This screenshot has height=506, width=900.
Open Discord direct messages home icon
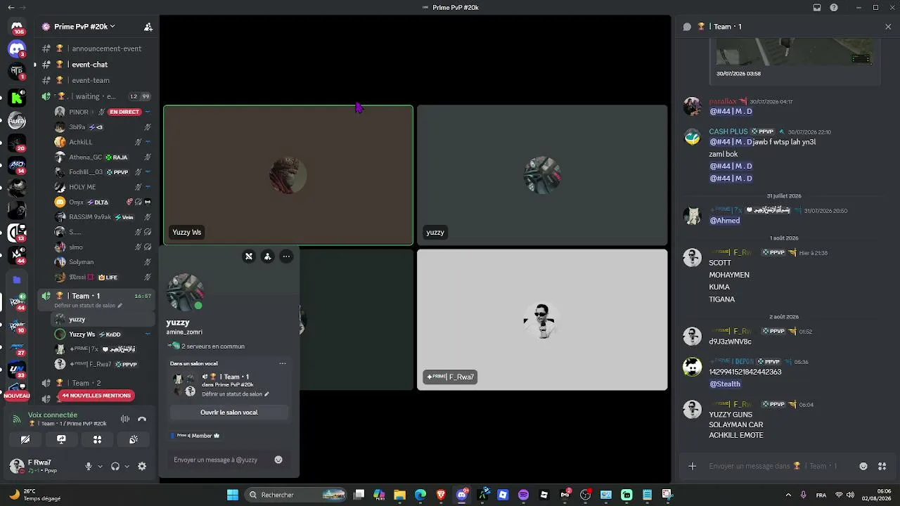(17, 27)
